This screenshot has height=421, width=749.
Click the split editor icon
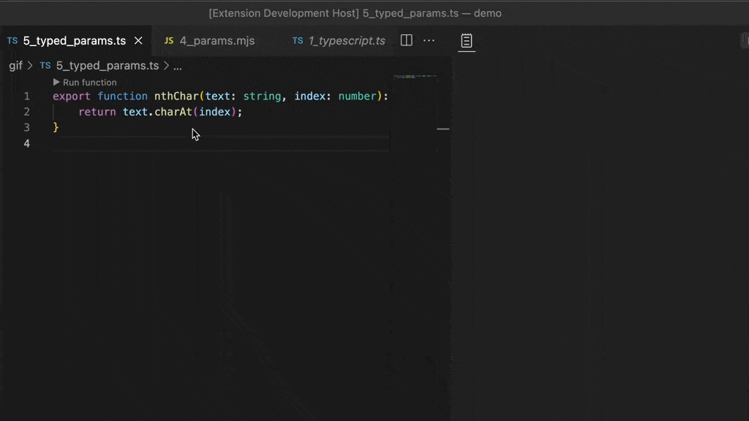point(406,40)
